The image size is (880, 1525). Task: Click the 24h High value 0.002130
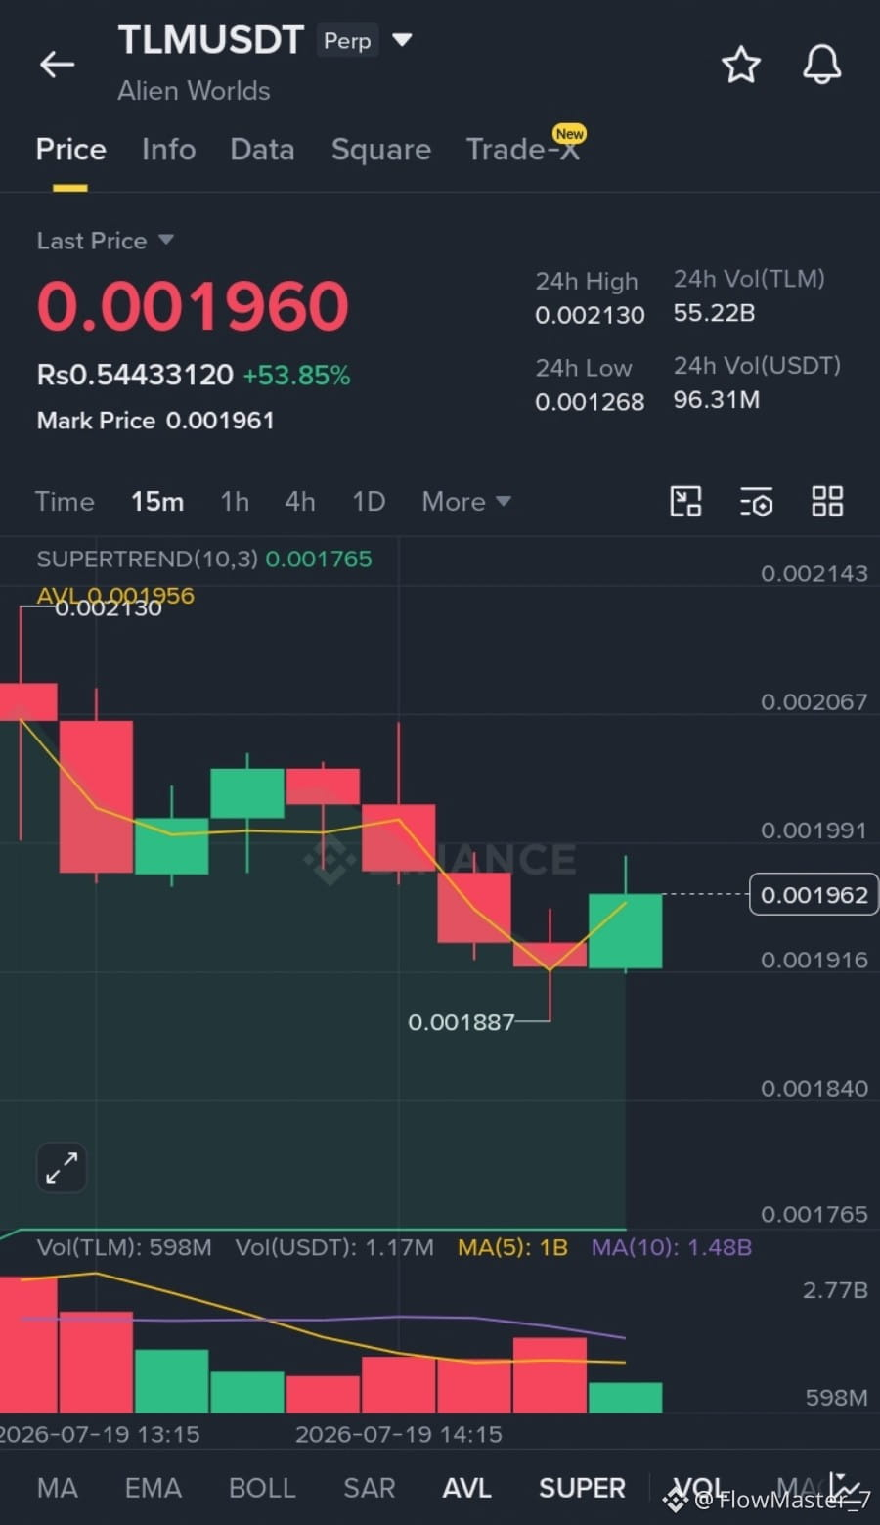coord(590,315)
